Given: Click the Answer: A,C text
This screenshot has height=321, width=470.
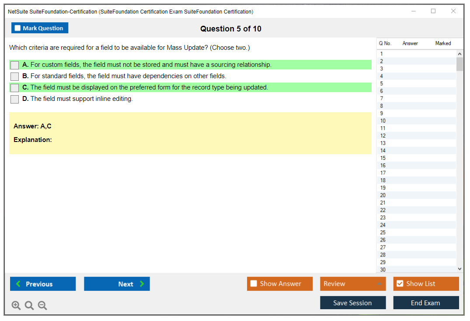Looking at the screenshot, I should pyautogui.click(x=32, y=126).
